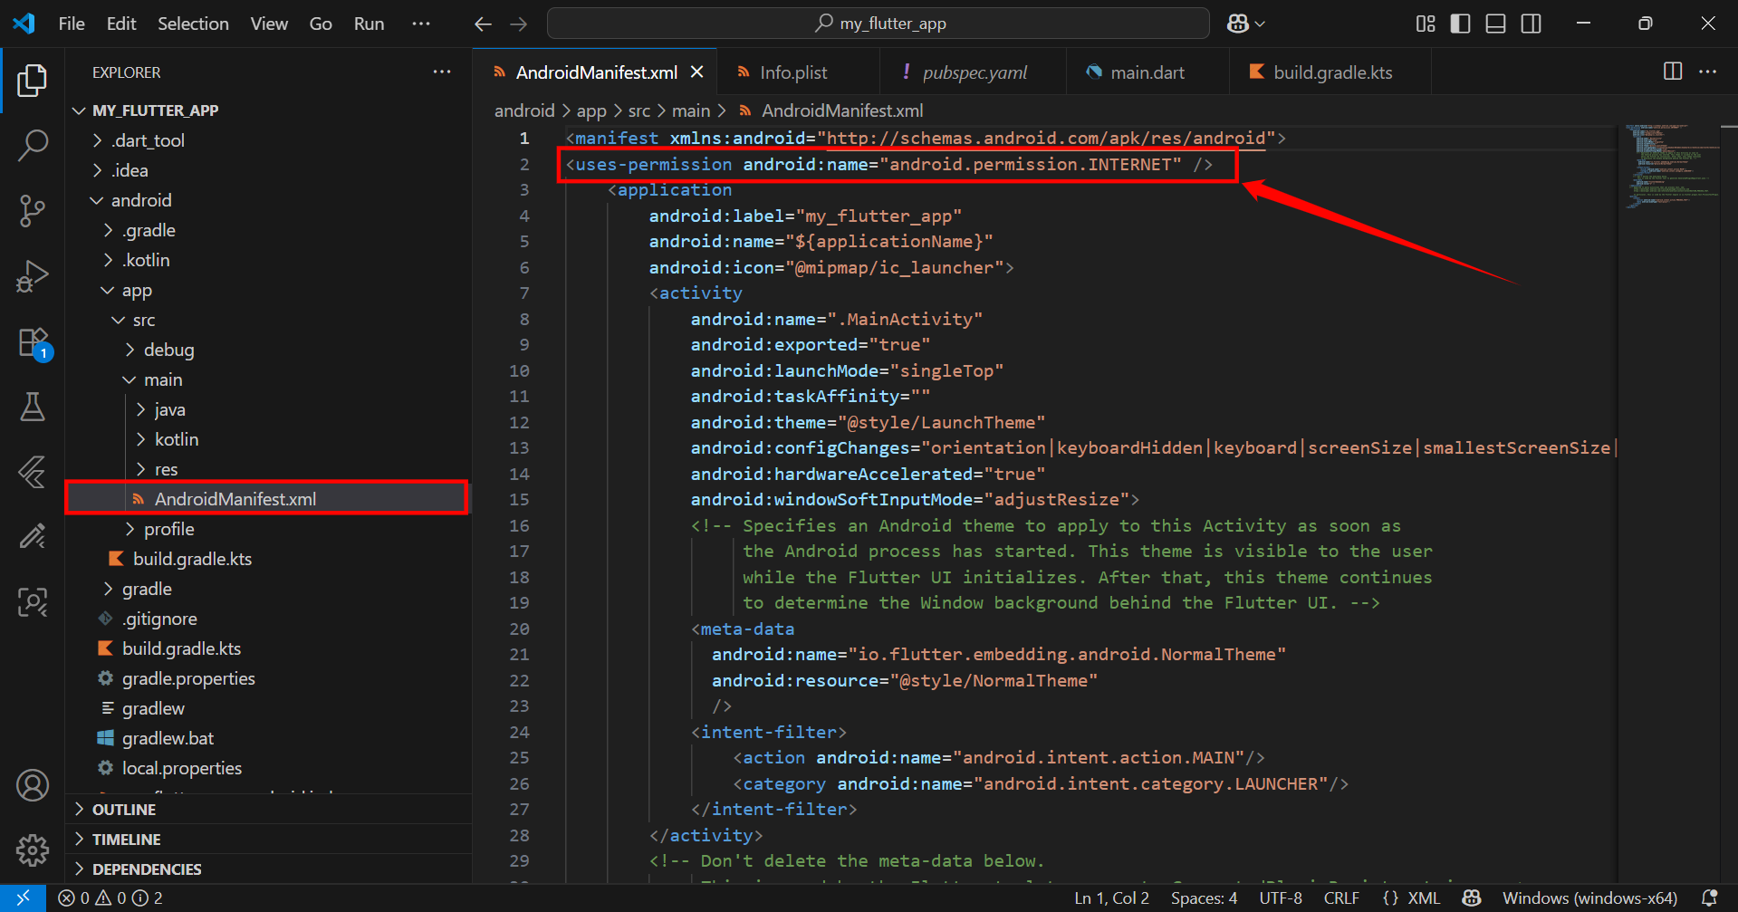Switch to the main.dart tab
1738x912 pixels.
click(1147, 72)
